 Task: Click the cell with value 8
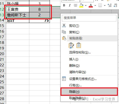(39, 9)
